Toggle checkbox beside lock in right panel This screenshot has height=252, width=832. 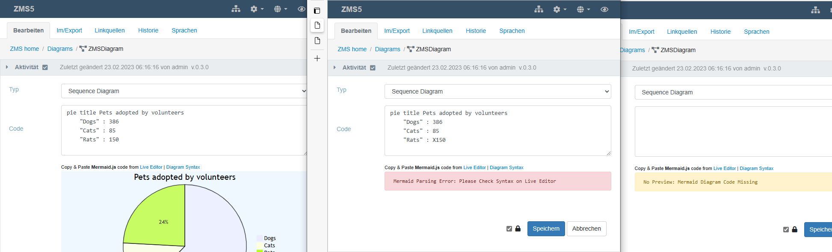coord(786,229)
